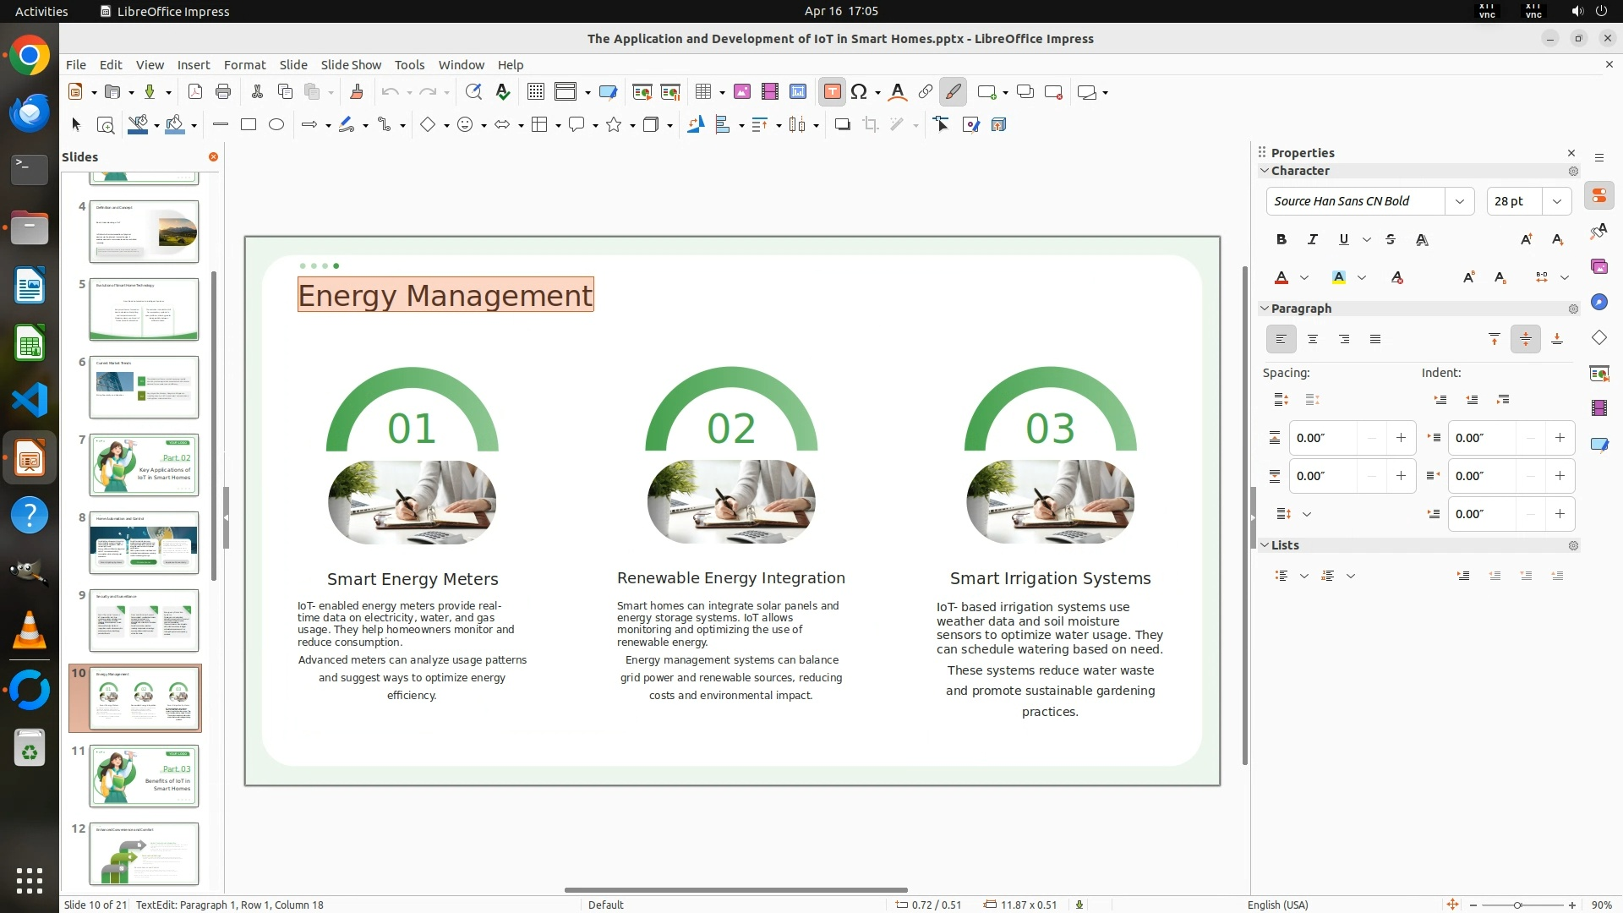
Task: Close the Slides panel
Action: click(x=213, y=157)
